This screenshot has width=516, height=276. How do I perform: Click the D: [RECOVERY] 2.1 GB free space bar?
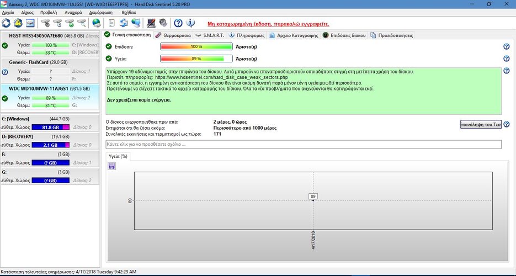tap(51, 145)
